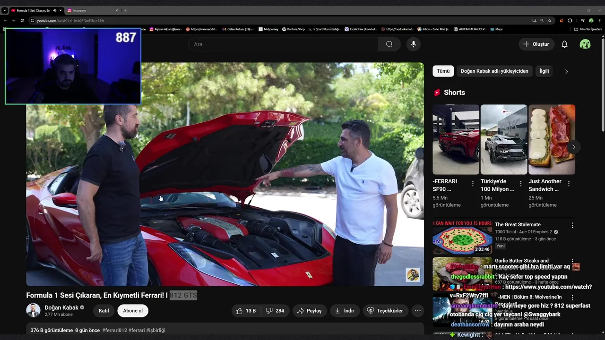Open options menu for The Great Stalemate

(572, 226)
